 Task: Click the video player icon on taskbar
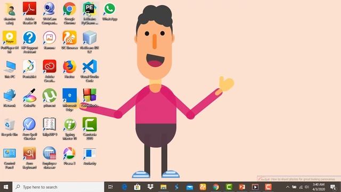(x=255, y=187)
